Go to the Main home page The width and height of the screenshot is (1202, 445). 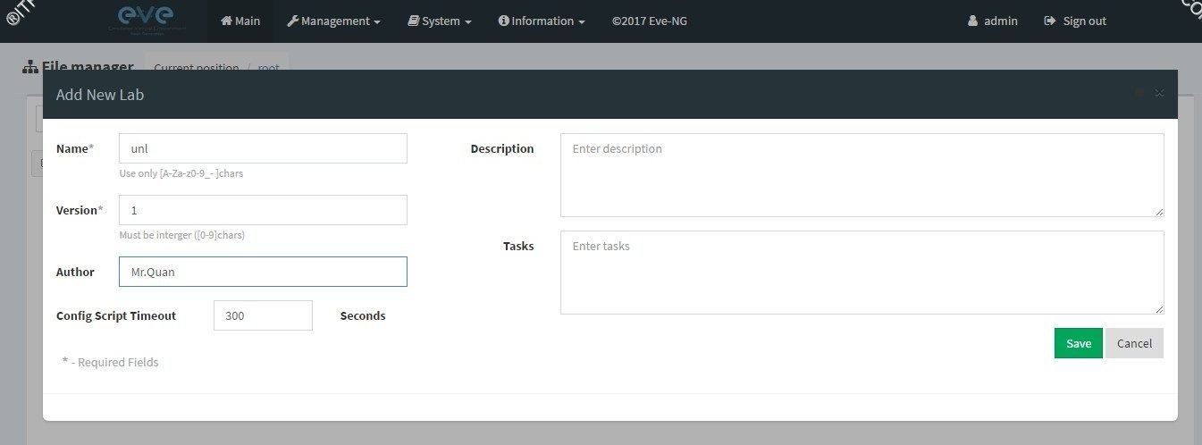(x=240, y=21)
